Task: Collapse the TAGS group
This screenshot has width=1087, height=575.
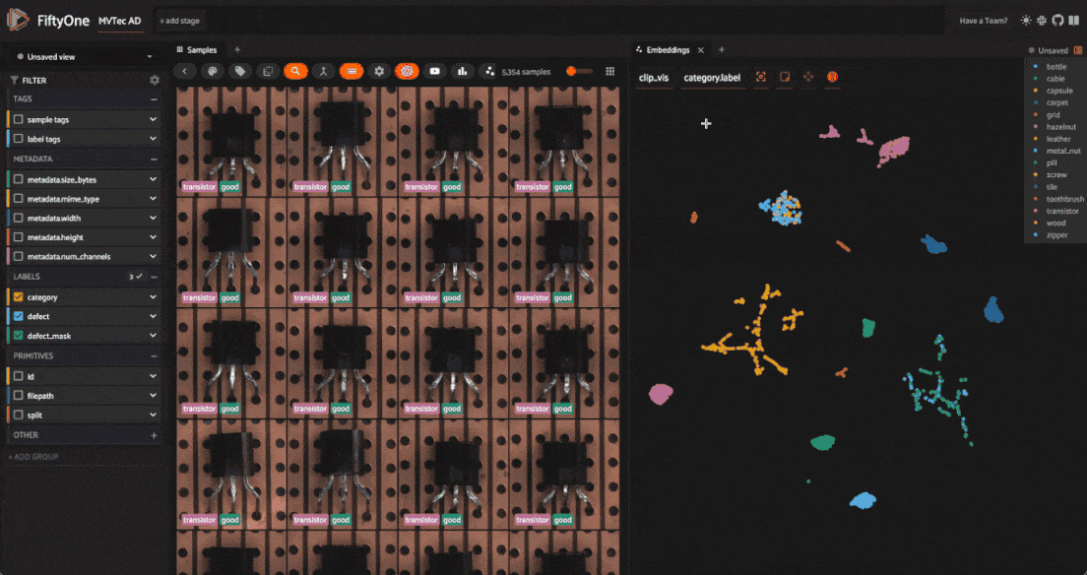Action: click(x=154, y=99)
